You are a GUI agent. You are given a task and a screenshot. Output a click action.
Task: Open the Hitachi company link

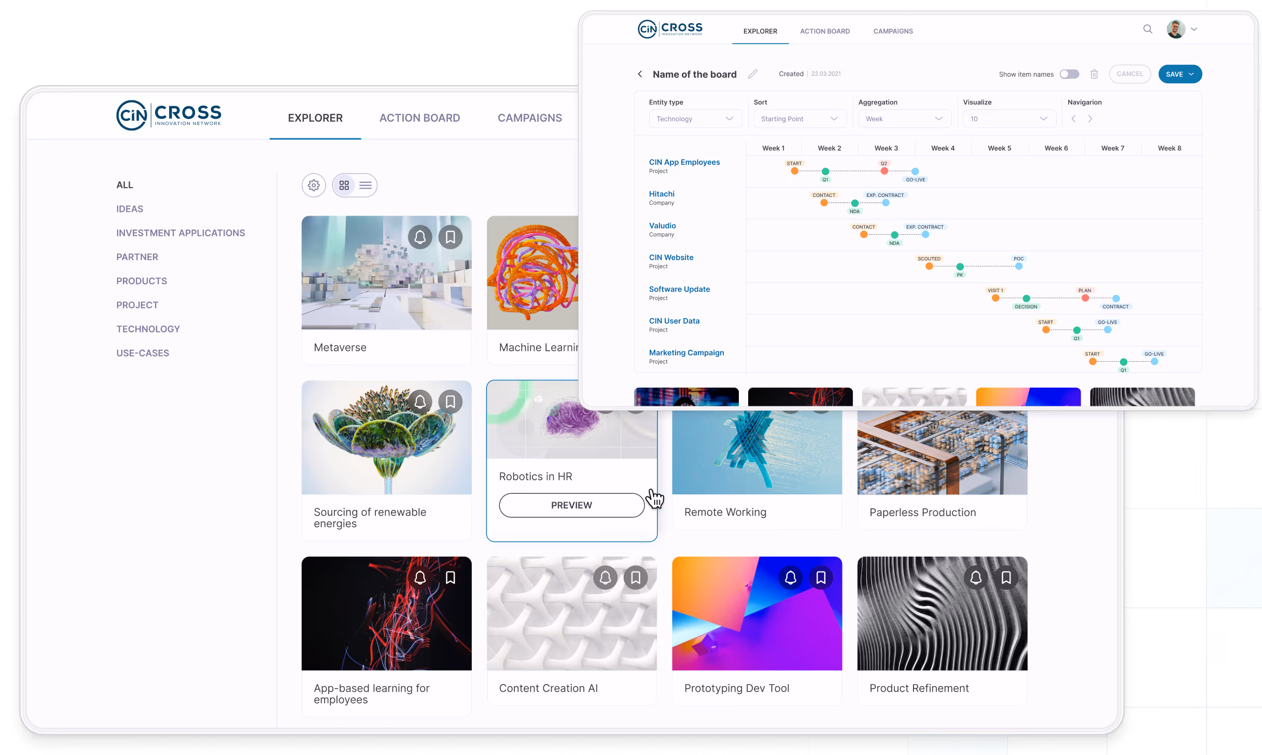coord(662,194)
